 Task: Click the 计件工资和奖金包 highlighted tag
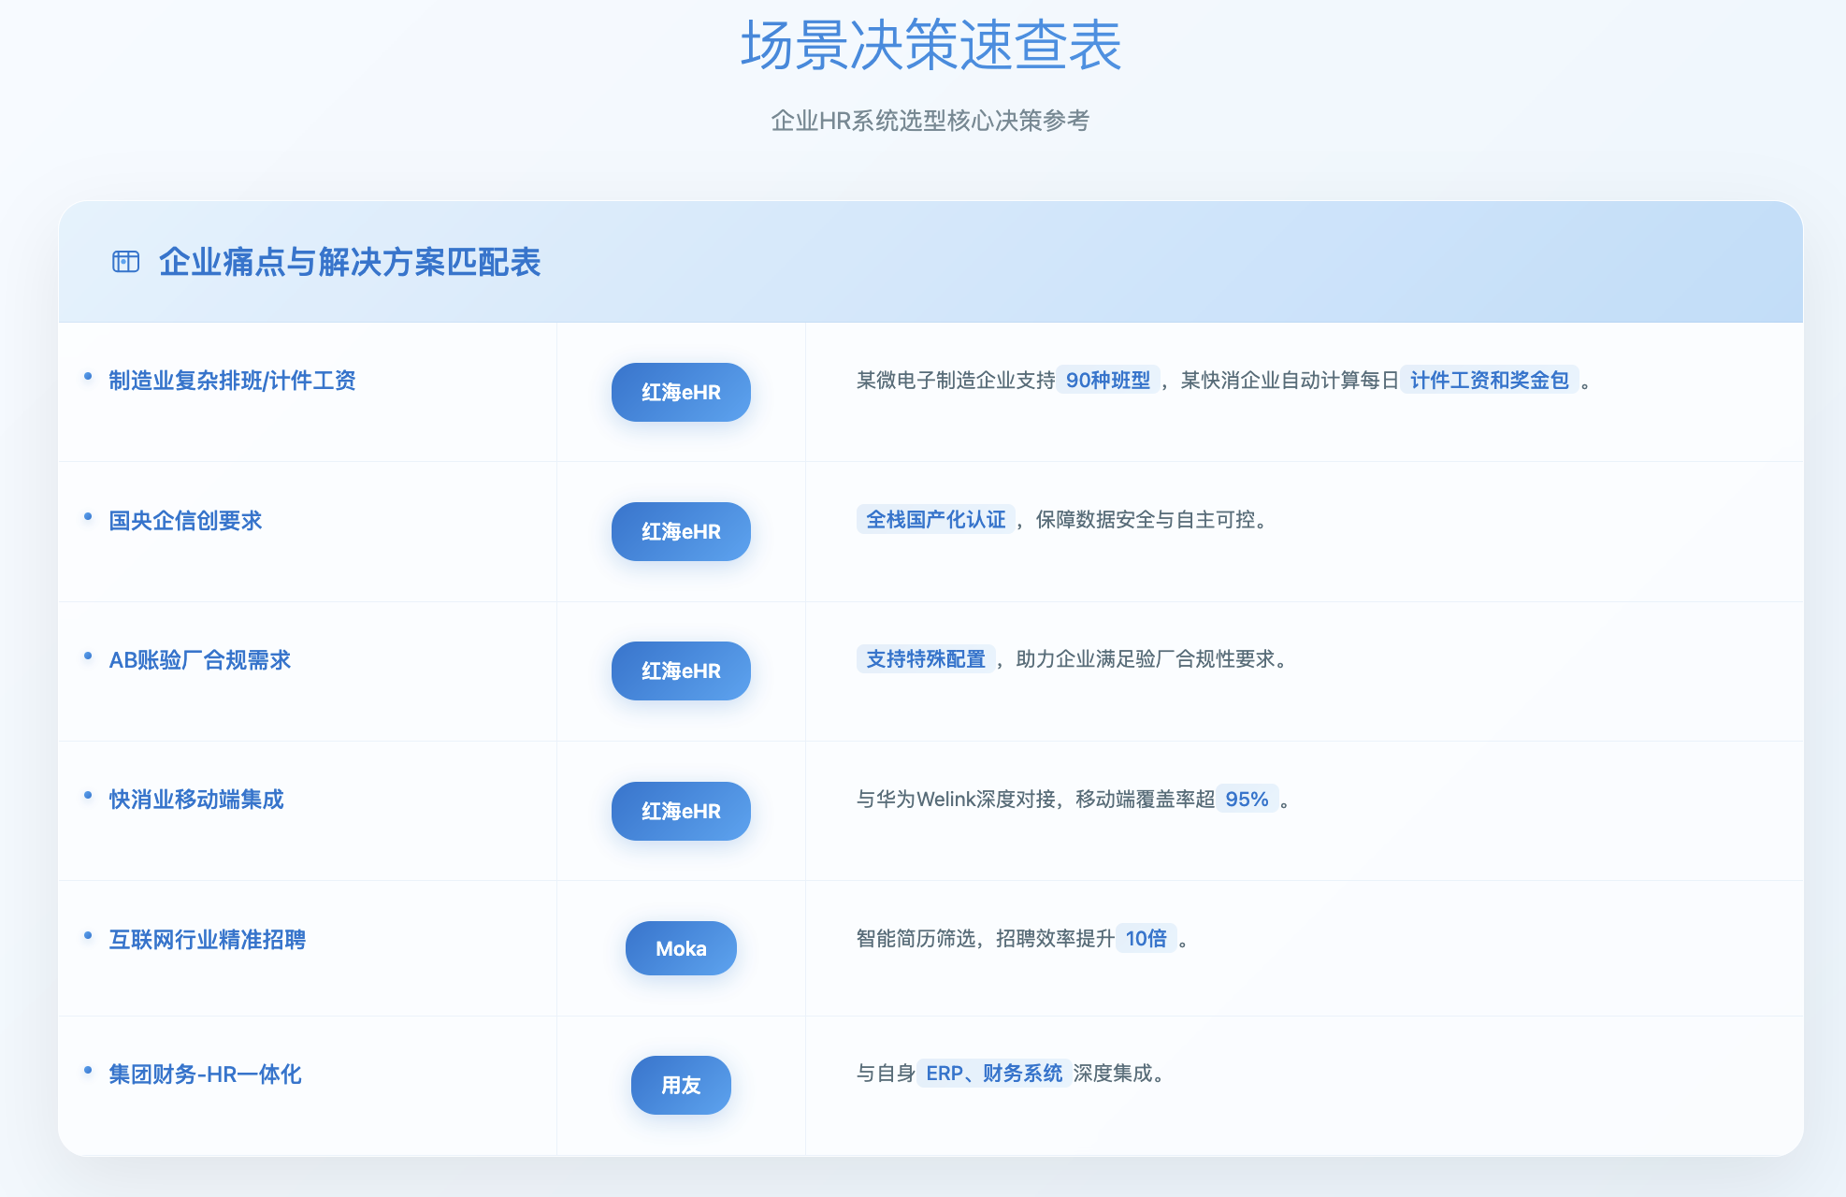1489,380
